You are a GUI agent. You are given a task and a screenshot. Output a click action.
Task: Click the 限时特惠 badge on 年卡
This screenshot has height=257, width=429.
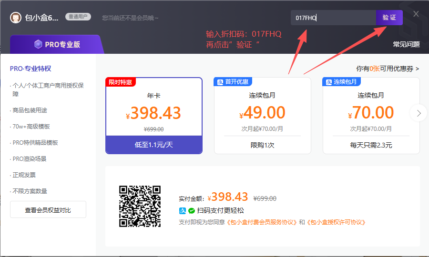(121, 82)
